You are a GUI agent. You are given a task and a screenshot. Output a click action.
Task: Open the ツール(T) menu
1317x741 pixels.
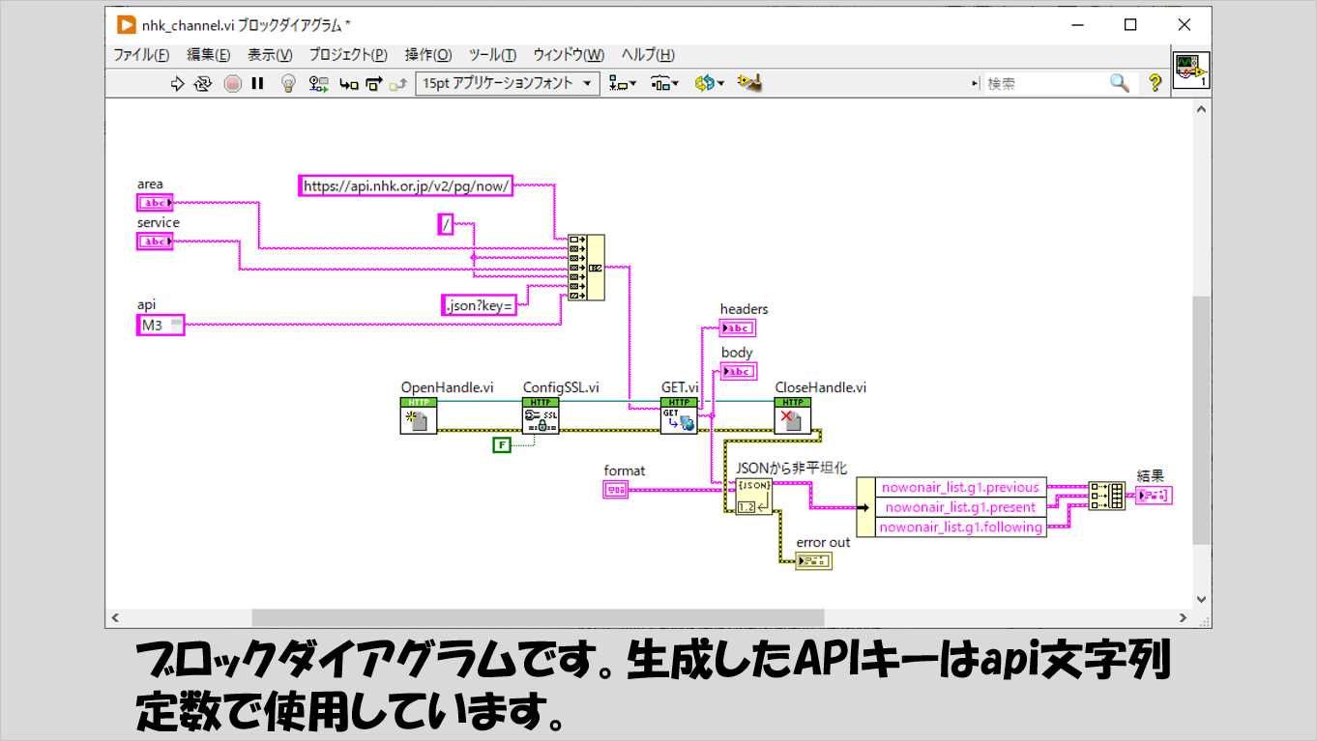492,55
